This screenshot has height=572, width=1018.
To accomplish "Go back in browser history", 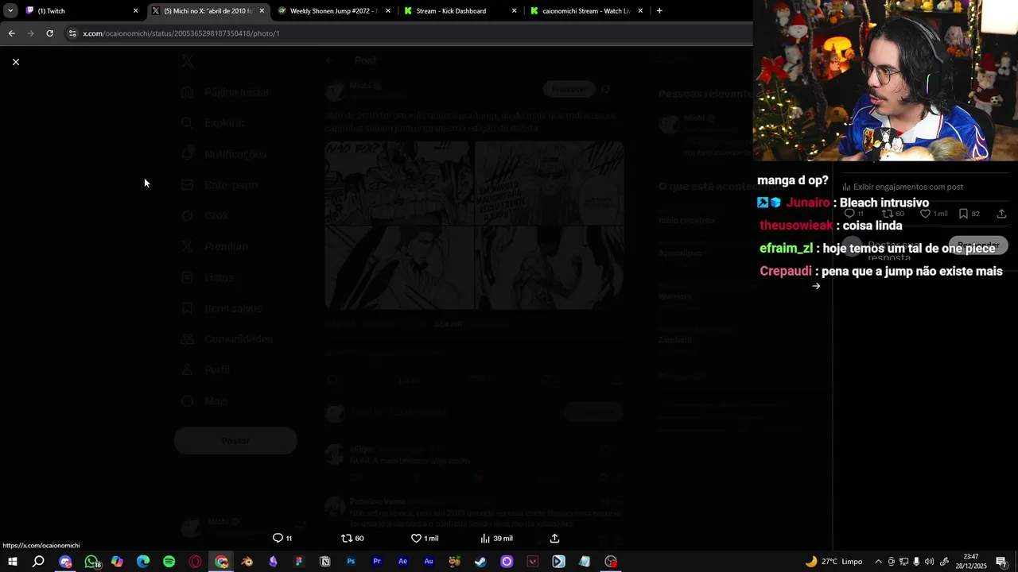I will coord(11,33).
